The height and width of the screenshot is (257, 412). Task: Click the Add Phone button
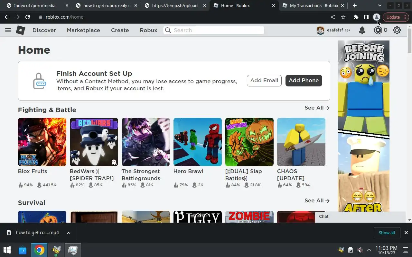(x=304, y=81)
